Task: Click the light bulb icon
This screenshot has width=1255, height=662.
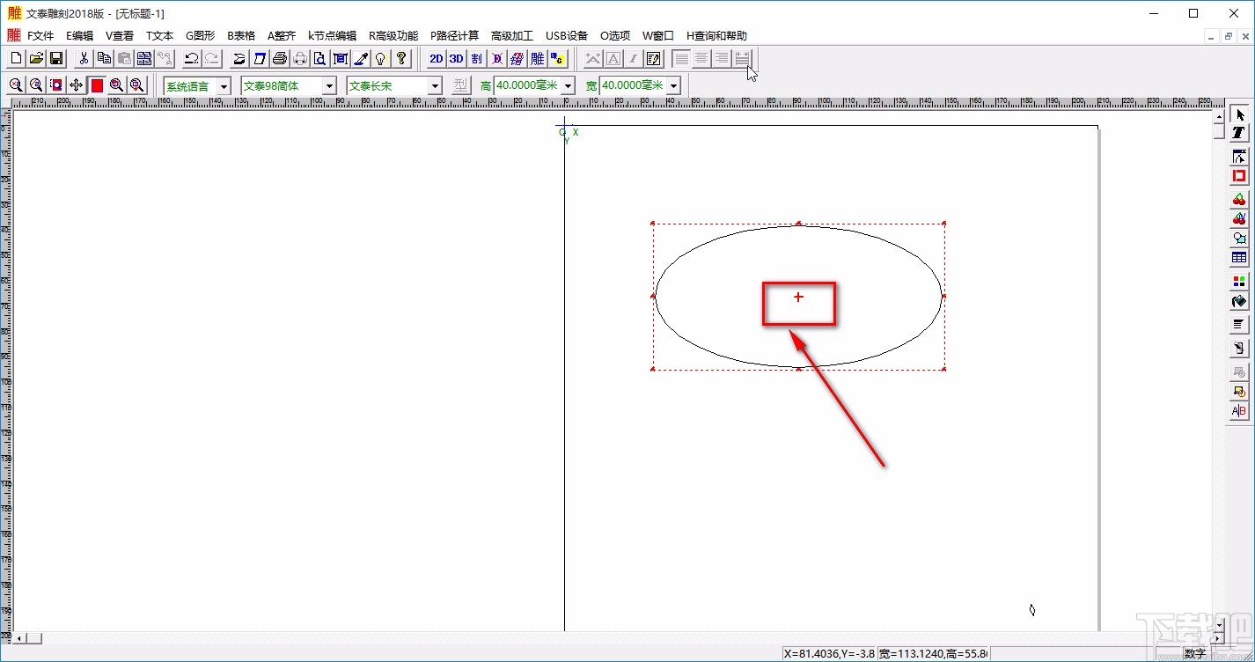Action: [381, 59]
